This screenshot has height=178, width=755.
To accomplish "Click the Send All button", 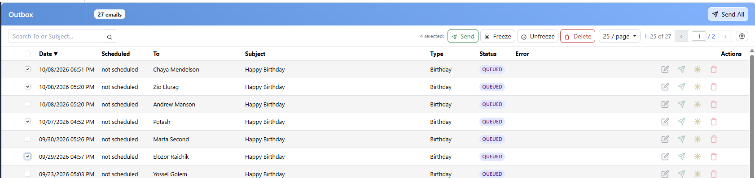I will coord(728,14).
